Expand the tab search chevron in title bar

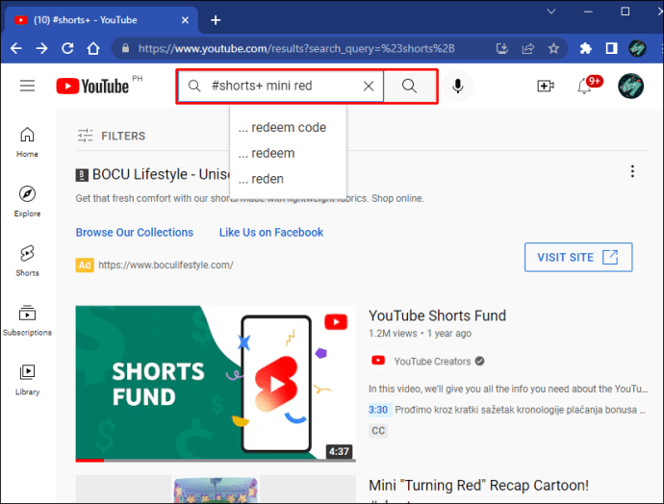[x=551, y=12]
